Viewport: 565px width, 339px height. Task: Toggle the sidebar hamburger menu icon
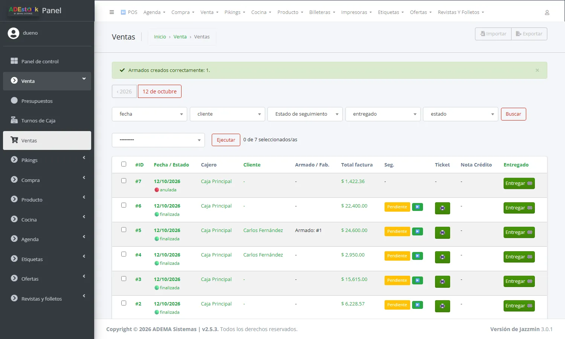coord(111,12)
